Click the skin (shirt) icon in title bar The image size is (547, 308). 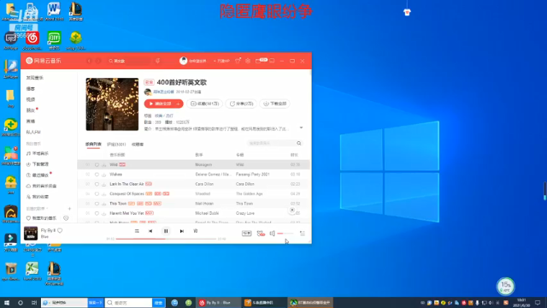tap(238, 61)
